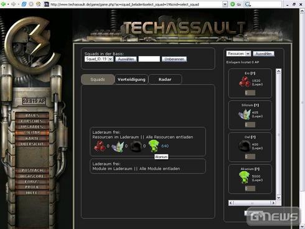Expand the Squad_ID dropdown
305x229 pixels.
coord(111,59)
